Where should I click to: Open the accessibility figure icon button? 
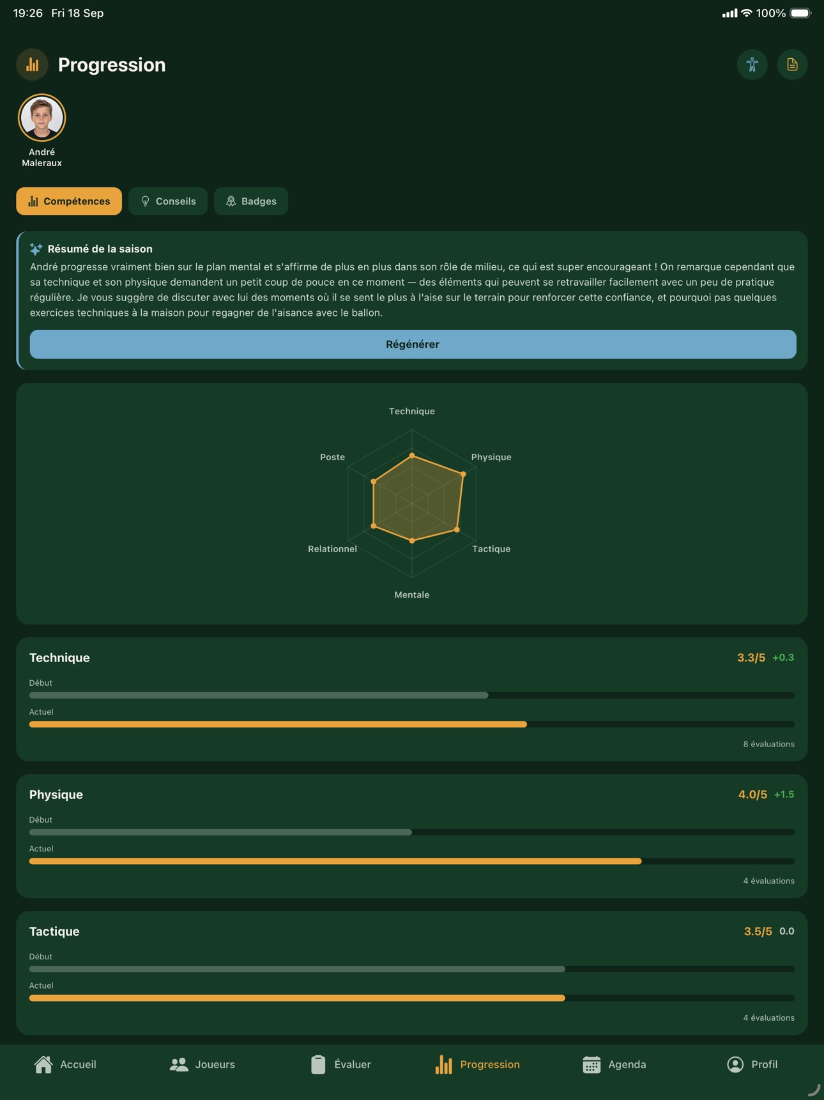coord(752,65)
